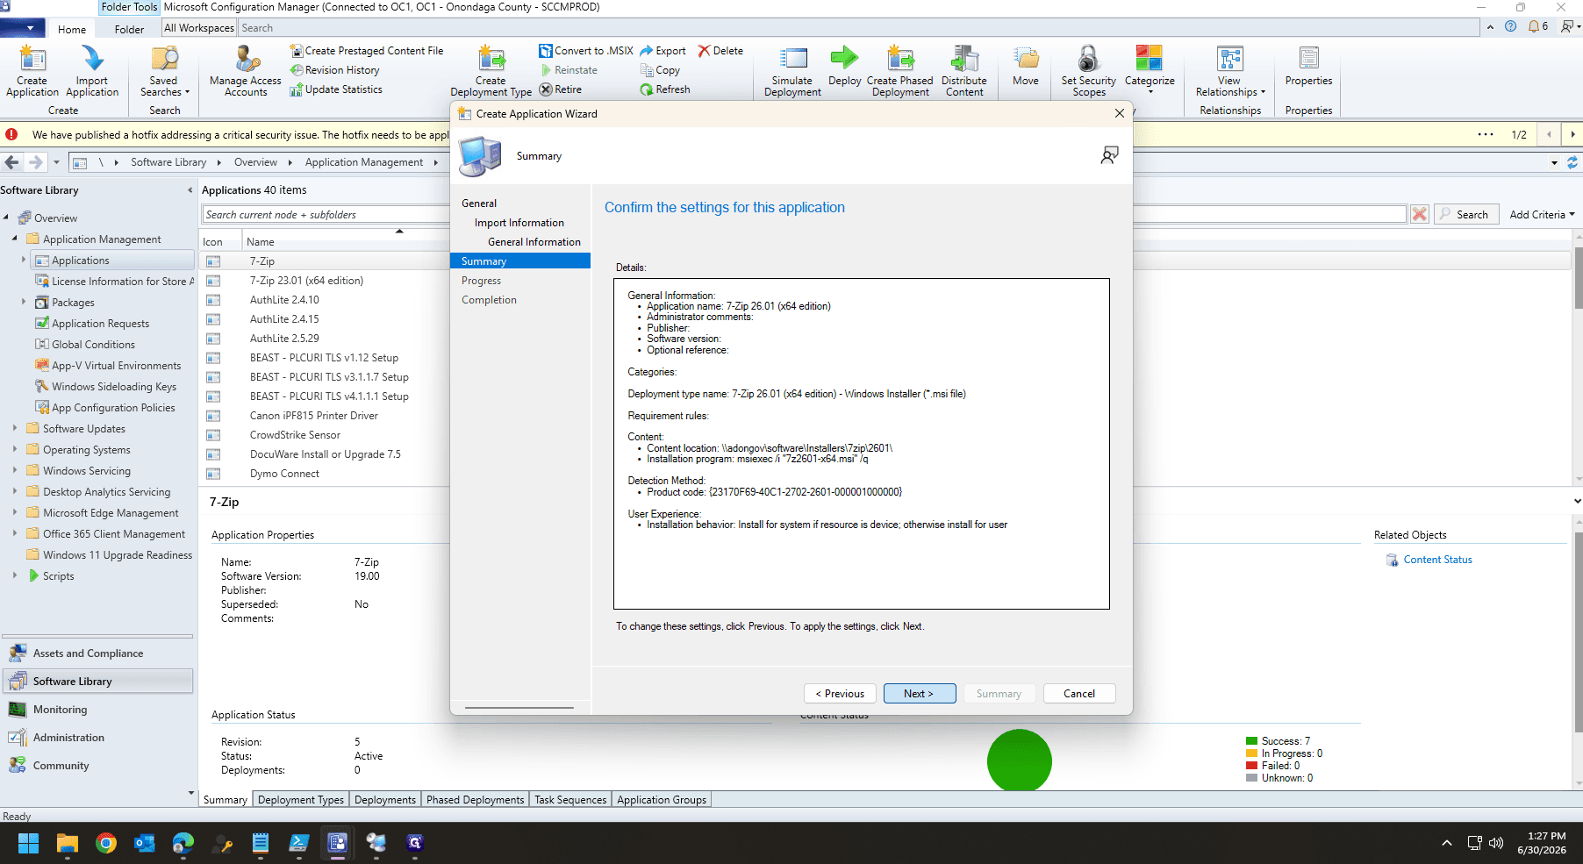
Task: Click the Create Application ribbon icon
Action: [x=32, y=70]
